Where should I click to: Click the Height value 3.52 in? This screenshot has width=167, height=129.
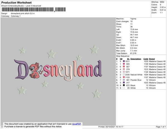click(x=163, y=7)
